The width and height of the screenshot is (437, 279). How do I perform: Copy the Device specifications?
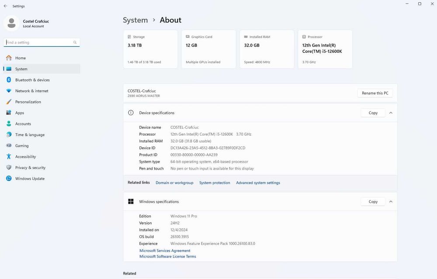point(373,113)
